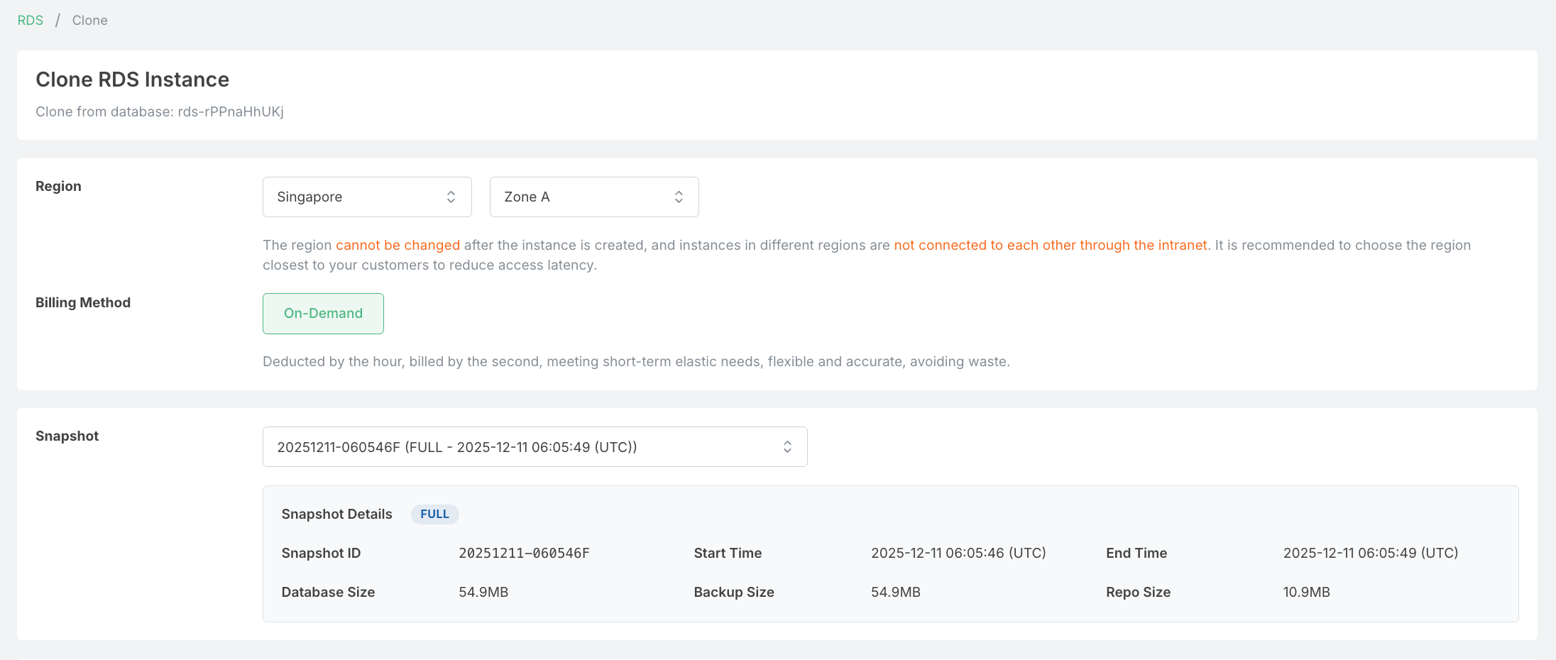The image size is (1556, 660).
Task: Click the RDS breadcrumb link
Action: [30, 21]
